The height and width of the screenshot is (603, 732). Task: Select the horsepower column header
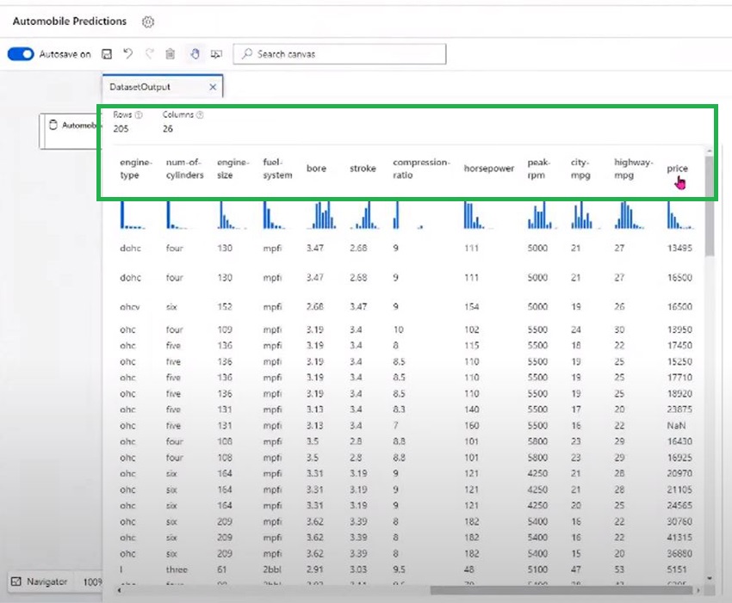487,169
